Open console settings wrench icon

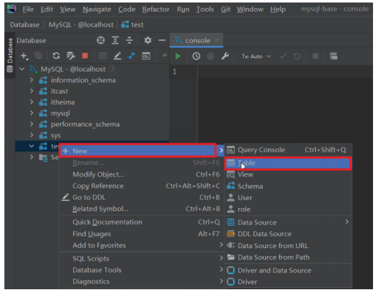click(x=225, y=56)
